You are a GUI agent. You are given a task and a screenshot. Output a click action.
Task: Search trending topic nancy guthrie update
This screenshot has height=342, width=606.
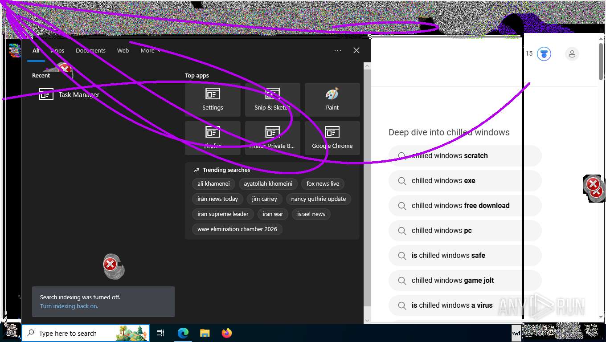pyautogui.click(x=319, y=199)
